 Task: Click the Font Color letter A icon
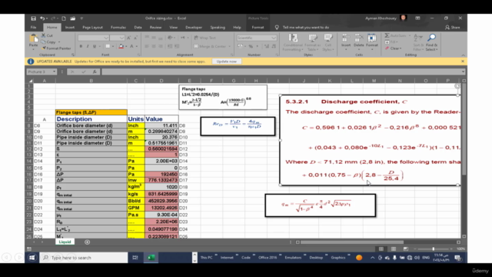131,46
